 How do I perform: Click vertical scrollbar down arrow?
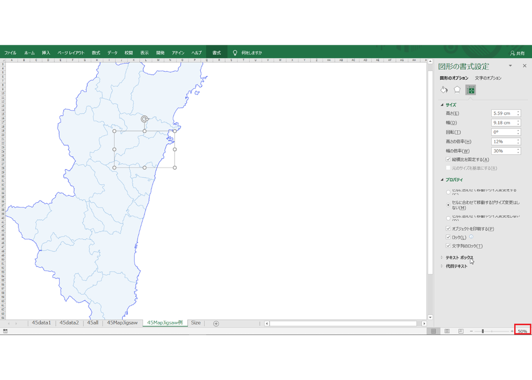(x=430, y=317)
